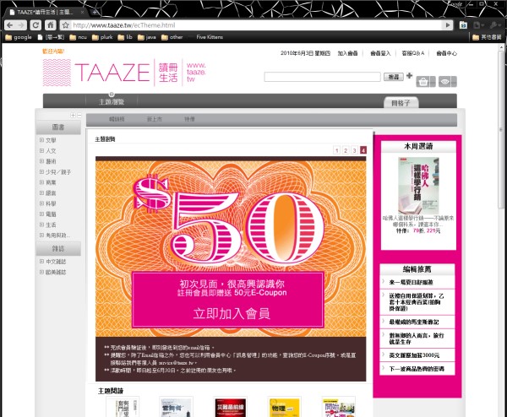Open the 其他書籤 folder
This screenshot has width=507, height=417.
(487, 37)
